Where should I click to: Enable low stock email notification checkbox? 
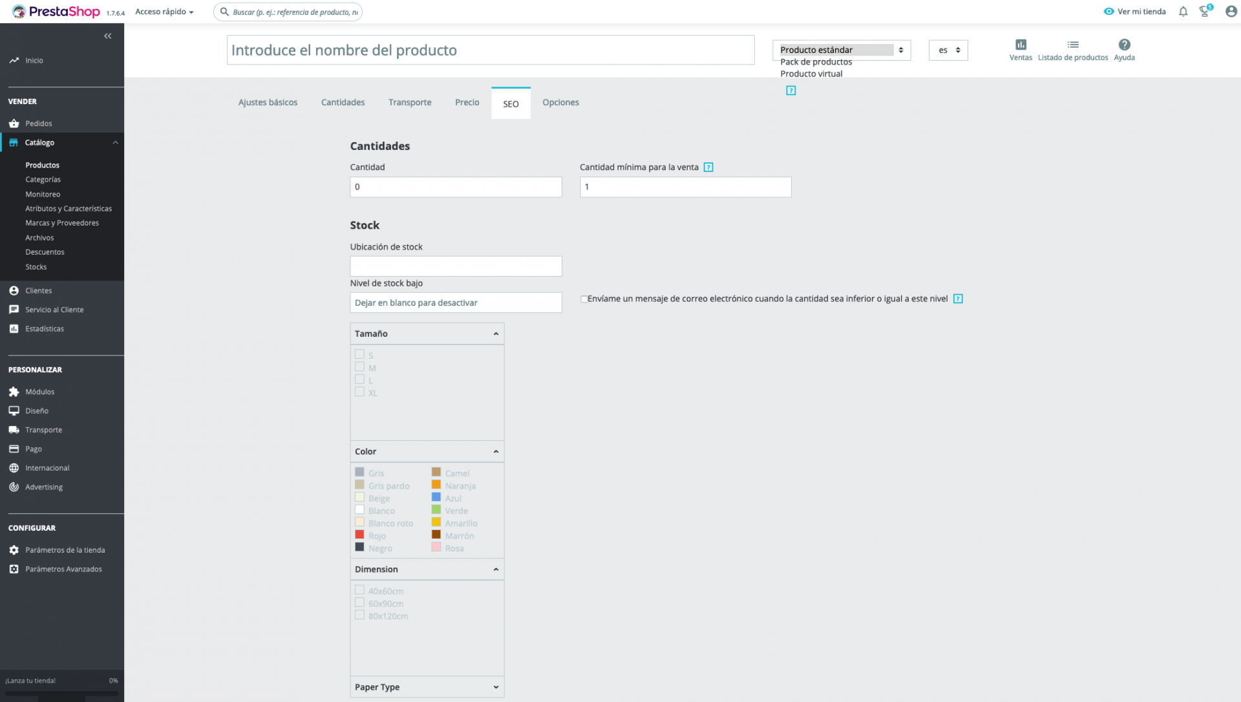coord(584,299)
